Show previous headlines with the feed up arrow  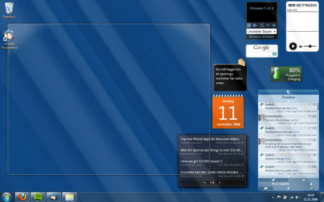tap(205, 183)
